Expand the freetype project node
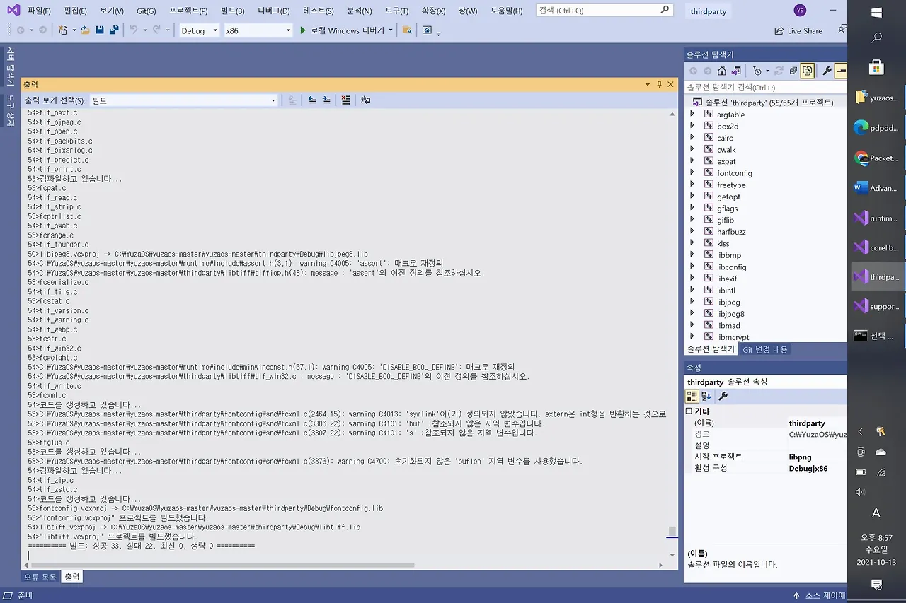Image resolution: width=906 pixels, height=603 pixels. [692, 185]
